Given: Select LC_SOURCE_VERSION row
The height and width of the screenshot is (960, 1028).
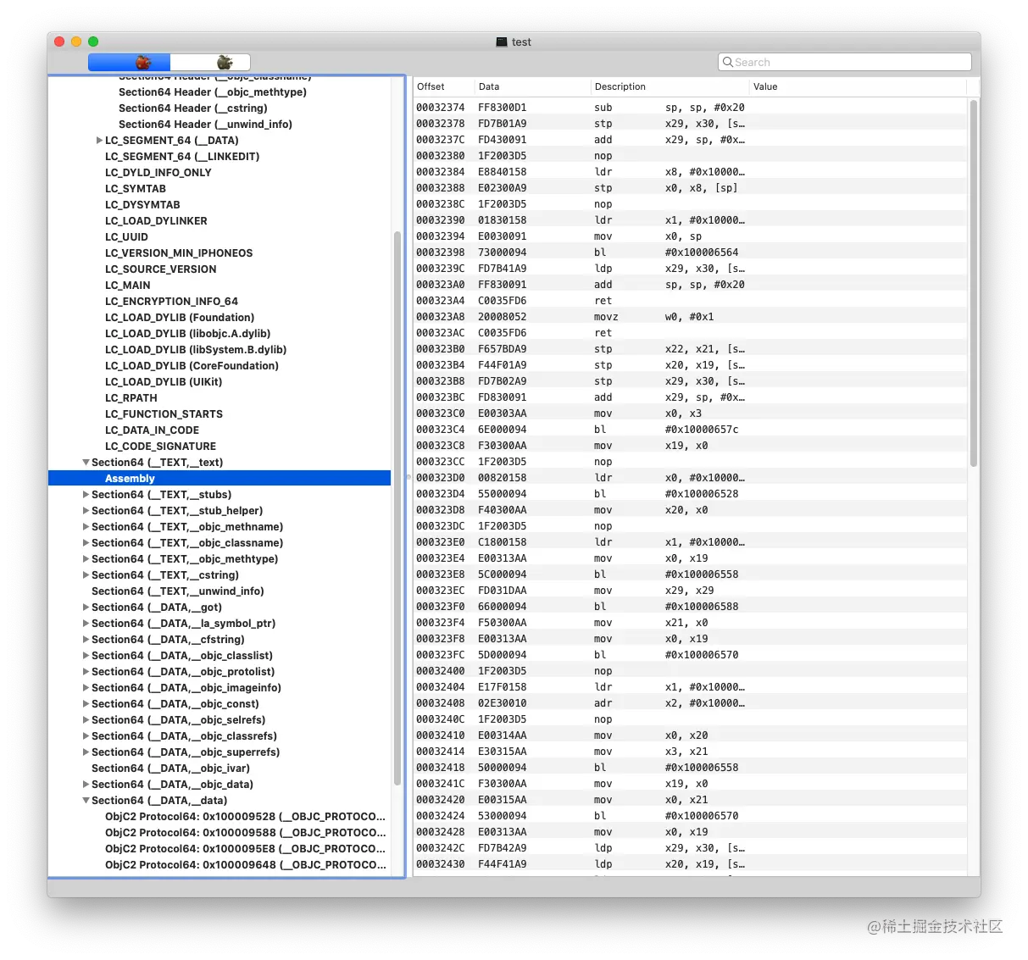Looking at the screenshot, I should tap(219, 269).
